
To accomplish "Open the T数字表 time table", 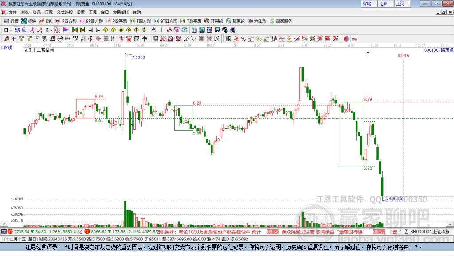I will [191, 21].
